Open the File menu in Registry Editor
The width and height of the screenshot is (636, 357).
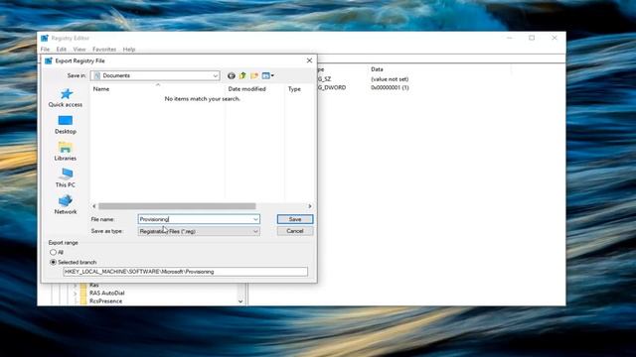[x=45, y=50]
